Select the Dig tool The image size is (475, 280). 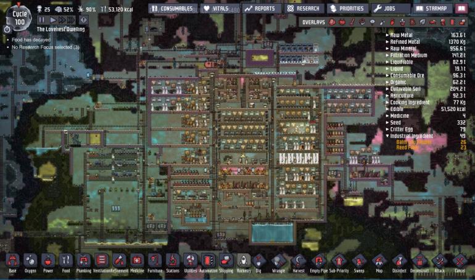(x=258, y=263)
